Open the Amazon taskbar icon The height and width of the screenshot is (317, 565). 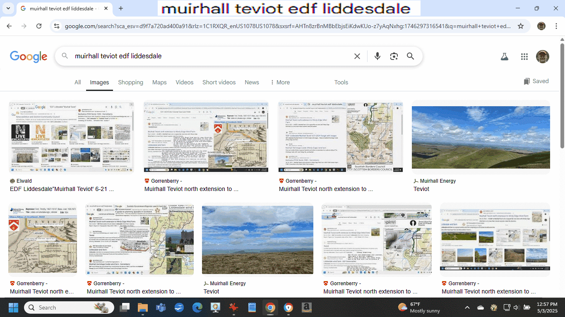click(x=306, y=307)
